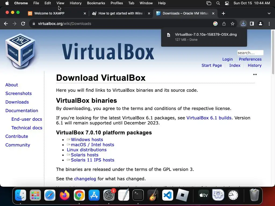This screenshot has width=275, height=206.
Task: Open Contribute in the sidebar
Action: (17, 136)
